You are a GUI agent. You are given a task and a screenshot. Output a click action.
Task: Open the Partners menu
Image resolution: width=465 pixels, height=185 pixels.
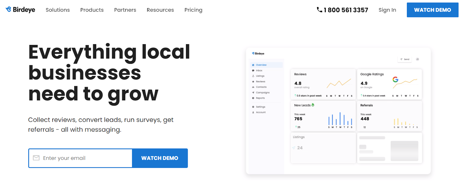(x=125, y=10)
